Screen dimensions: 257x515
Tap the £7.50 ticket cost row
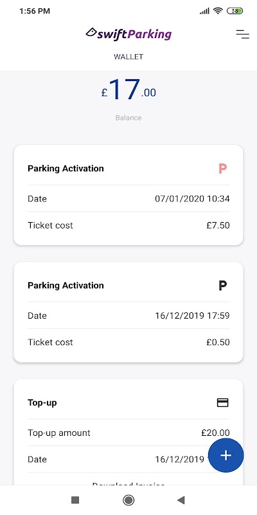(x=128, y=225)
